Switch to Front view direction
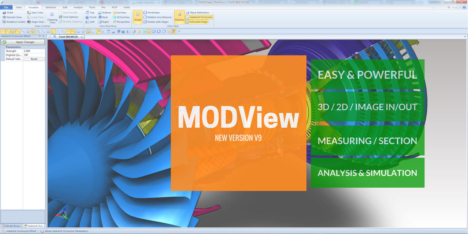The height and width of the screenshot is (234, 468). click(x=91, y=17)
